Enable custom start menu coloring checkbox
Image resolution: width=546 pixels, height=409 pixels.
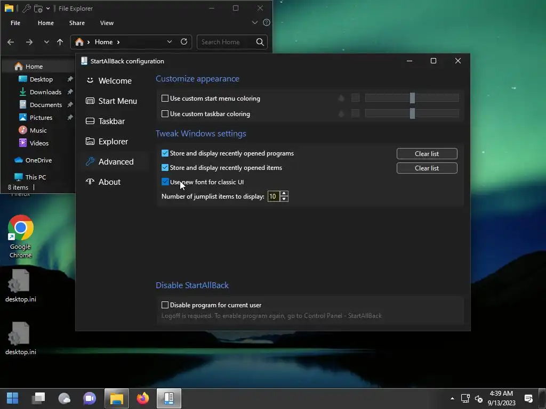165,99
